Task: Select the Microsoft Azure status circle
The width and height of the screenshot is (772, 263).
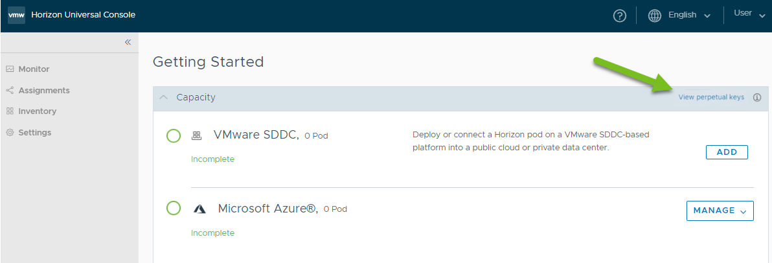Action: tap(174, 209)
